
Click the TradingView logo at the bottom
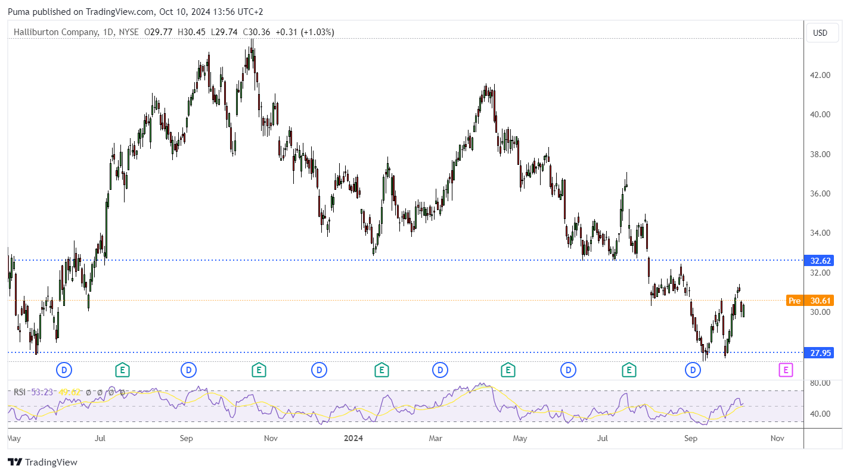42,462
